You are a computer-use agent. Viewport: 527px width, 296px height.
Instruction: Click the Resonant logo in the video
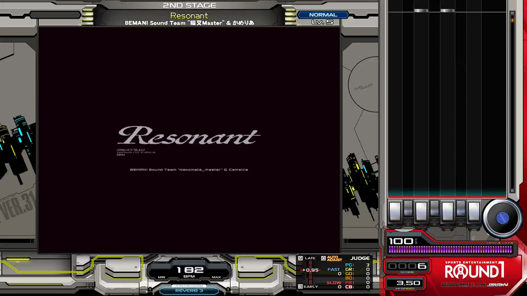189,135
